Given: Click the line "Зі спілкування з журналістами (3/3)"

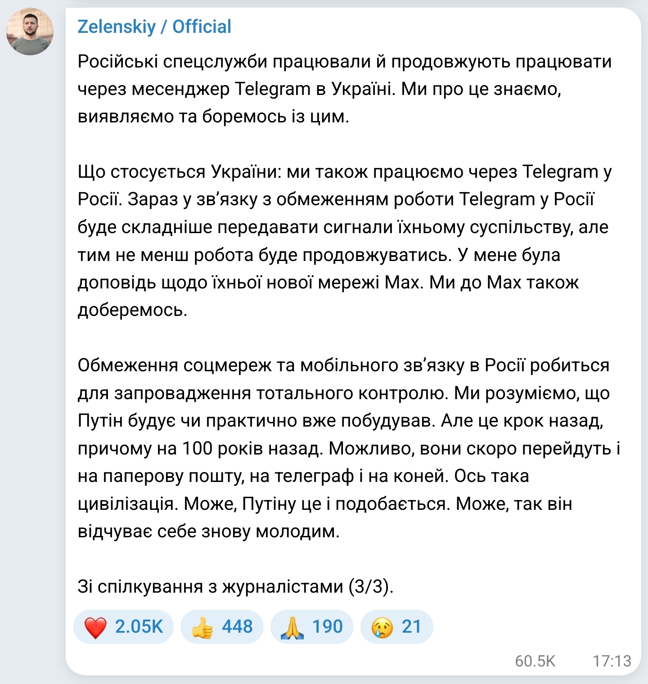Looking at the screenshot, I should pos(235,587).
